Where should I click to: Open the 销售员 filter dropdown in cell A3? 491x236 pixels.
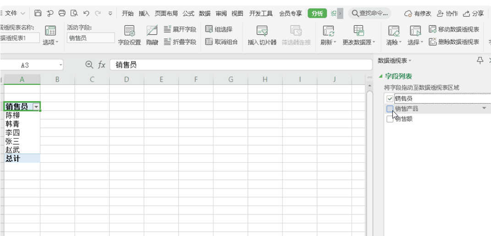tap(37, 107)
